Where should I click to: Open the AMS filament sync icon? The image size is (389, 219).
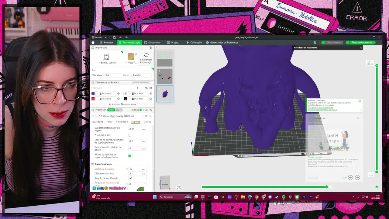click(146, 88)
